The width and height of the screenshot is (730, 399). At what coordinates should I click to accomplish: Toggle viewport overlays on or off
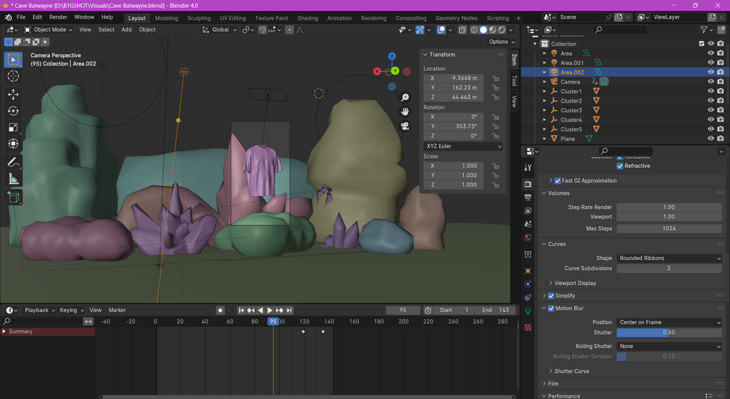[x=441, y=30]
